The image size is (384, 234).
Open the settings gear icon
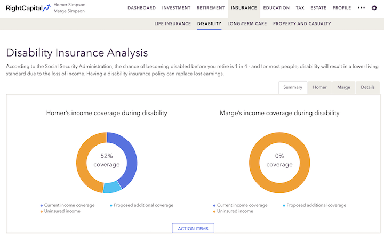click(x=374, y=8)
